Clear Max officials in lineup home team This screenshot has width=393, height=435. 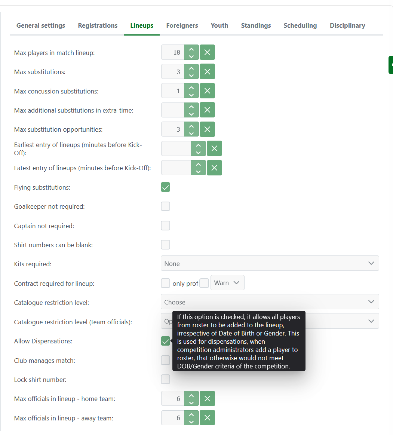pyautogui.click(x=207, y=399)
